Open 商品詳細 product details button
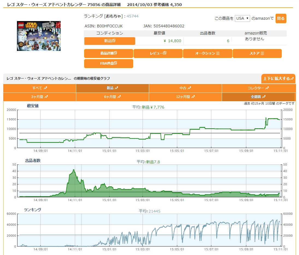Screen dimensions: 299x255 pyautogui.click(x=108, y=53)
